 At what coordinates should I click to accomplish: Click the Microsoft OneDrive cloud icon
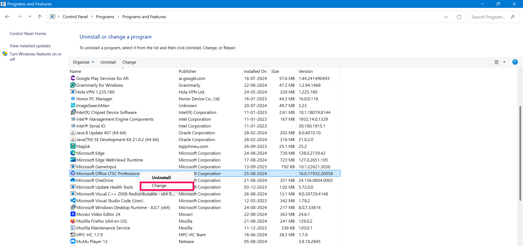click(73, 180)
